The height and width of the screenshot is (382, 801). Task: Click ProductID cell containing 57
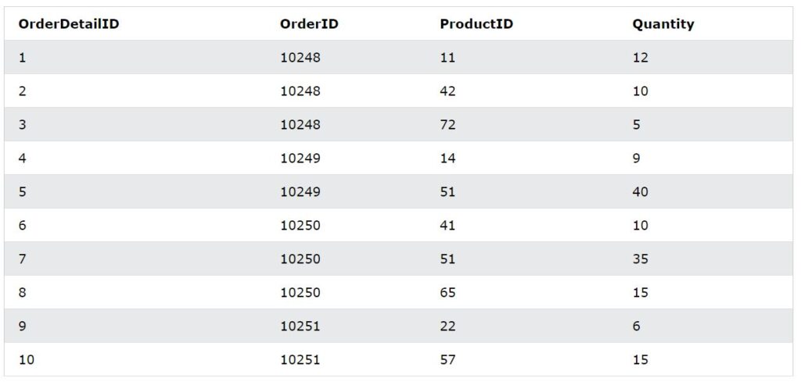click(x=447, y=360)
